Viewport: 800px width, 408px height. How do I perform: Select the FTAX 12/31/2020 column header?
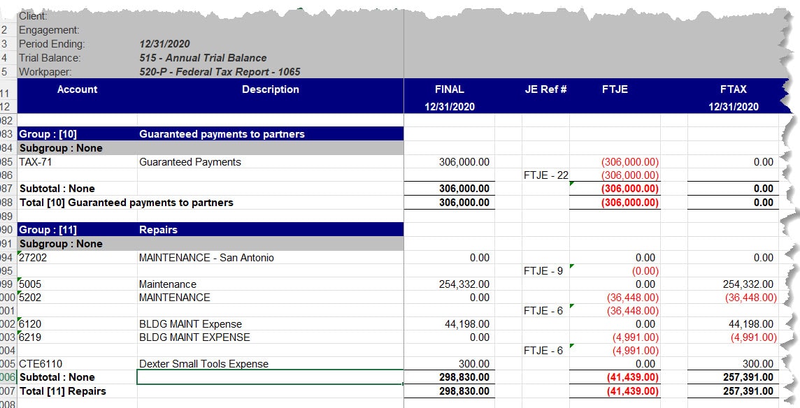coord(733,96)
